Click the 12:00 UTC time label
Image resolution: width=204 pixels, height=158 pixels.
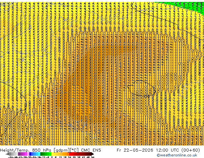click(x=168, y=150)
